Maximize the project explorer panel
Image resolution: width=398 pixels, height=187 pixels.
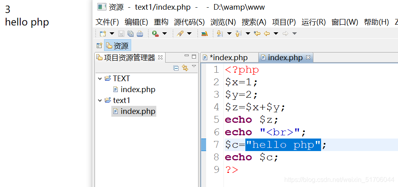[x=194, y=57]
